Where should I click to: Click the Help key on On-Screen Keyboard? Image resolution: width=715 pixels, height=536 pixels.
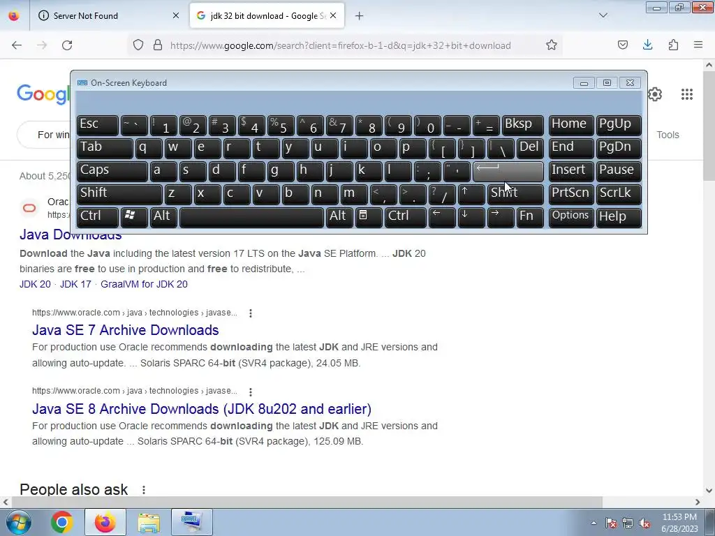619,217
